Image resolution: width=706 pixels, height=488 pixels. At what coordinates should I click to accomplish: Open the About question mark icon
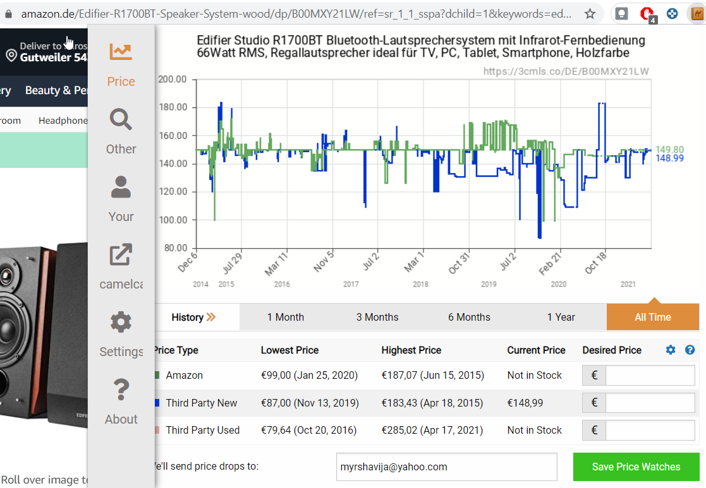click(121, 390)
